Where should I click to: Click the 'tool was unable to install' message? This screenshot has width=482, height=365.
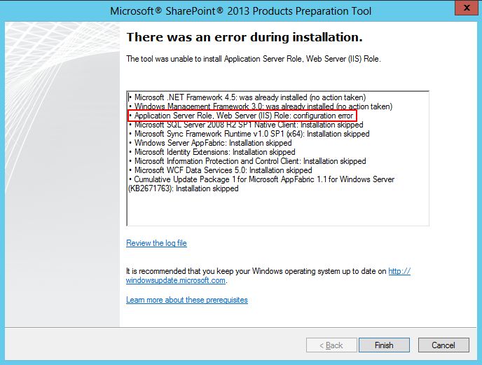tap(254, 59)
